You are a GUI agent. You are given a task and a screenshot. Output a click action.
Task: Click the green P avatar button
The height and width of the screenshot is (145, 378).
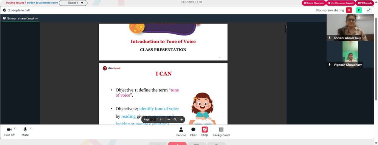tap(359, 10)
